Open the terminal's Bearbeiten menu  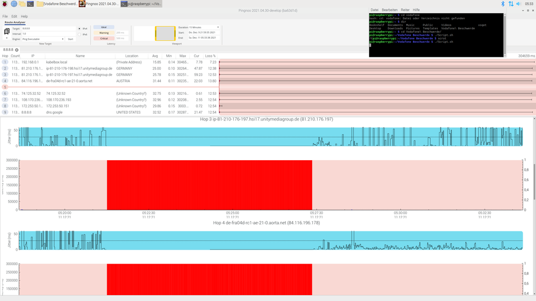click(x=390, y=10)
